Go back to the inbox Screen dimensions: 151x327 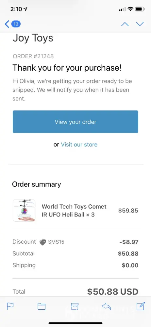pyautogui.click(x=7, y=24)
